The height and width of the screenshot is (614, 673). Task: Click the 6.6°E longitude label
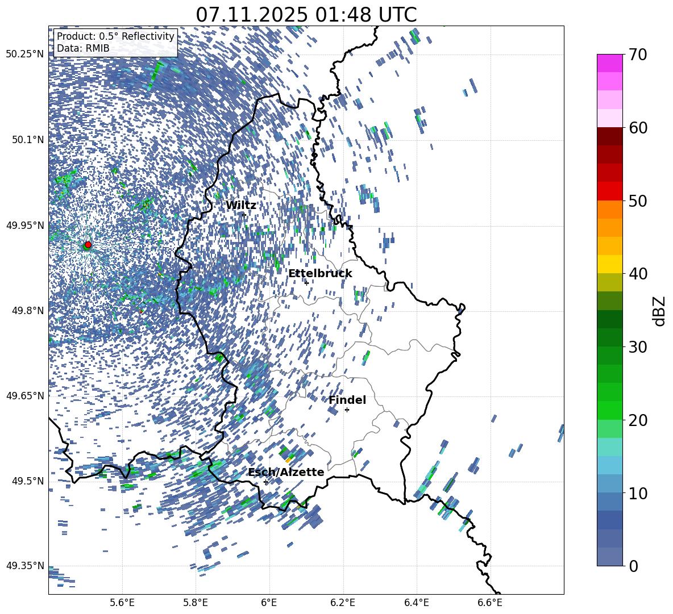point(490,603)
